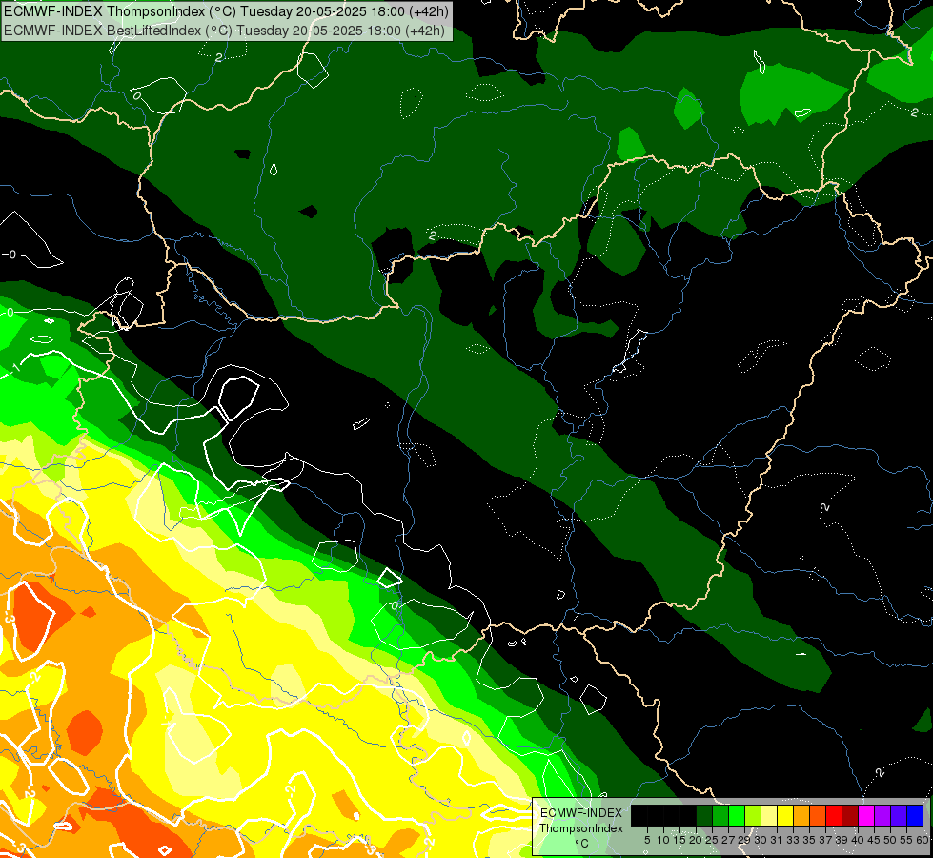Click the orange-red 35-37 legend swatch
Viewport: 933px width, 858px height.
click(x=818, y=816)
